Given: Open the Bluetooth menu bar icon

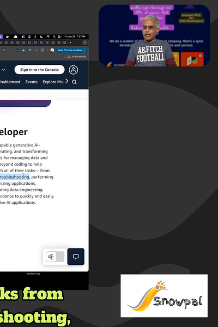Looking at the screenshot, I should [x=35, y=37].
